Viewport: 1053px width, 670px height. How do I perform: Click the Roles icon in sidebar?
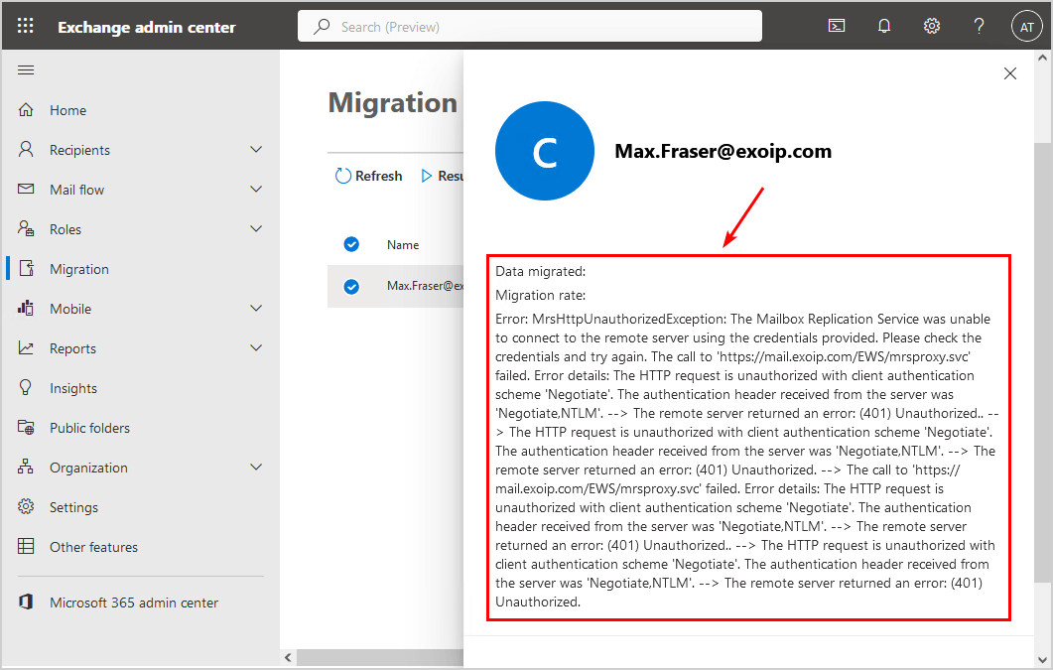click(x=26, y=228)
